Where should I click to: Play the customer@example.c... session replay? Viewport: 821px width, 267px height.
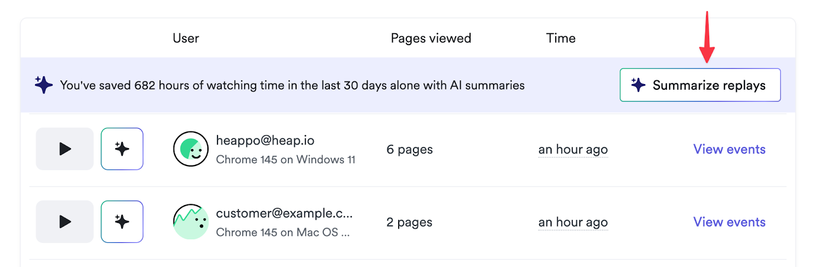coord(65,222)
